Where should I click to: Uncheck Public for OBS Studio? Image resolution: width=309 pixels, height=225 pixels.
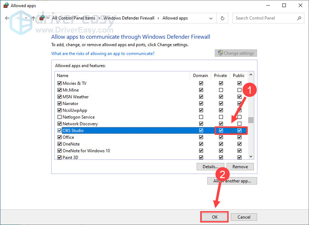pos(239,130)
